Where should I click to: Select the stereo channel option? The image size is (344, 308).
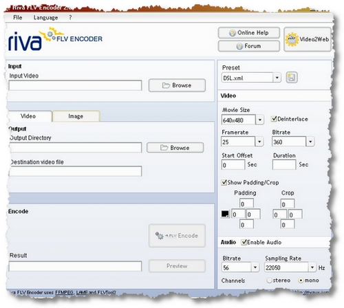(x=269, y=280)
